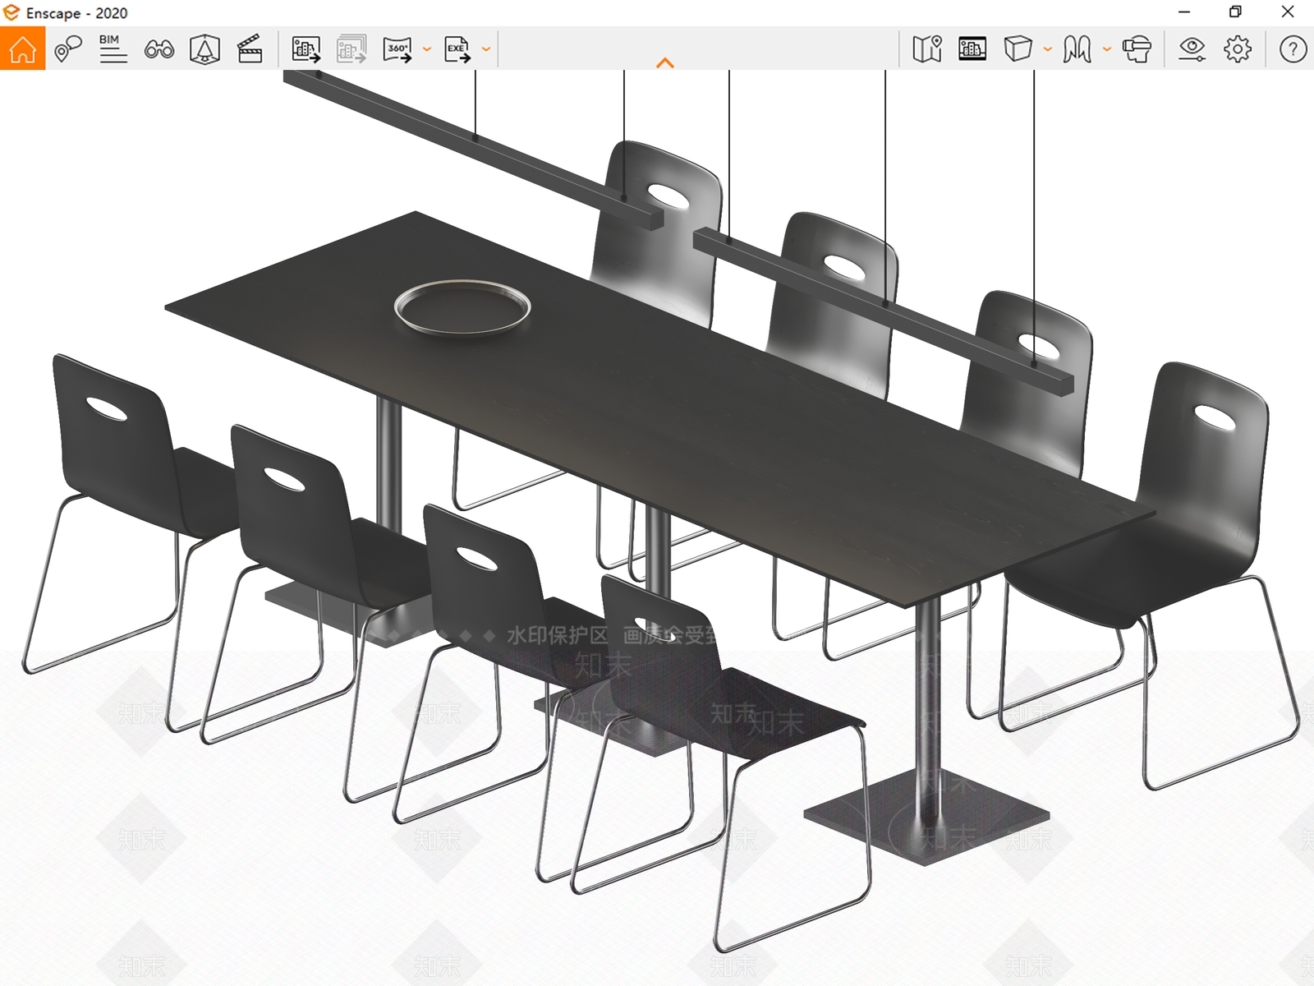Click the batch rendering icon
Viewport: 1314px width, 986px height.
pyautogui.click(x=351, y=49)
